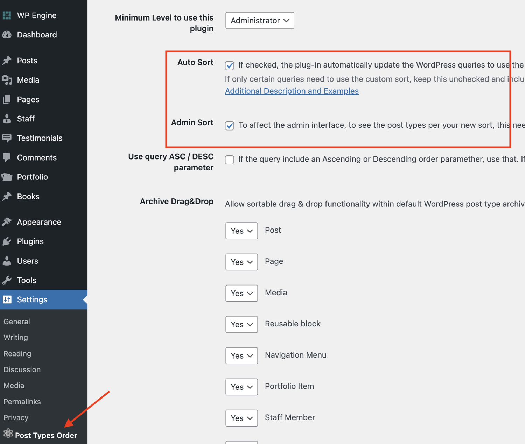
Task: Open the Books menu label
Action: pyautogui.click(x=28, y=197)
